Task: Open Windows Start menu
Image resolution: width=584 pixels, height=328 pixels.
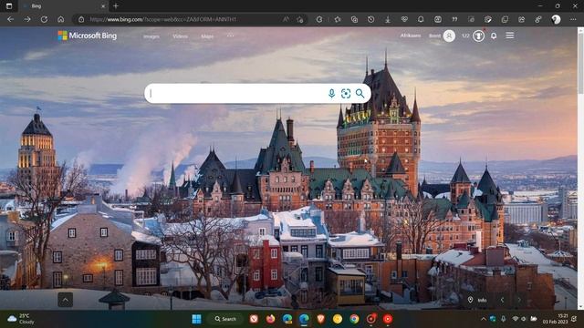Action: (x=197, y=319)
